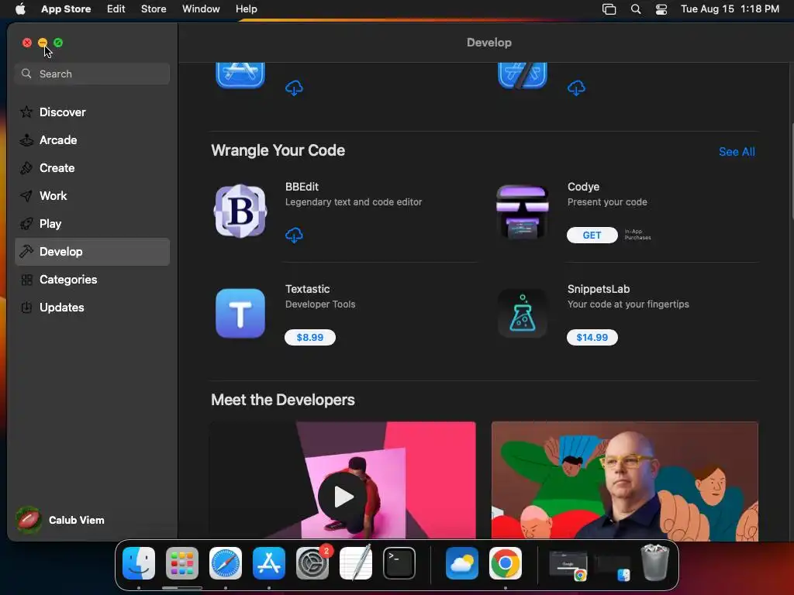Click the date and time in the menu bar
Viewport: 794px width, 595px height.
click(x=730, y=9)
